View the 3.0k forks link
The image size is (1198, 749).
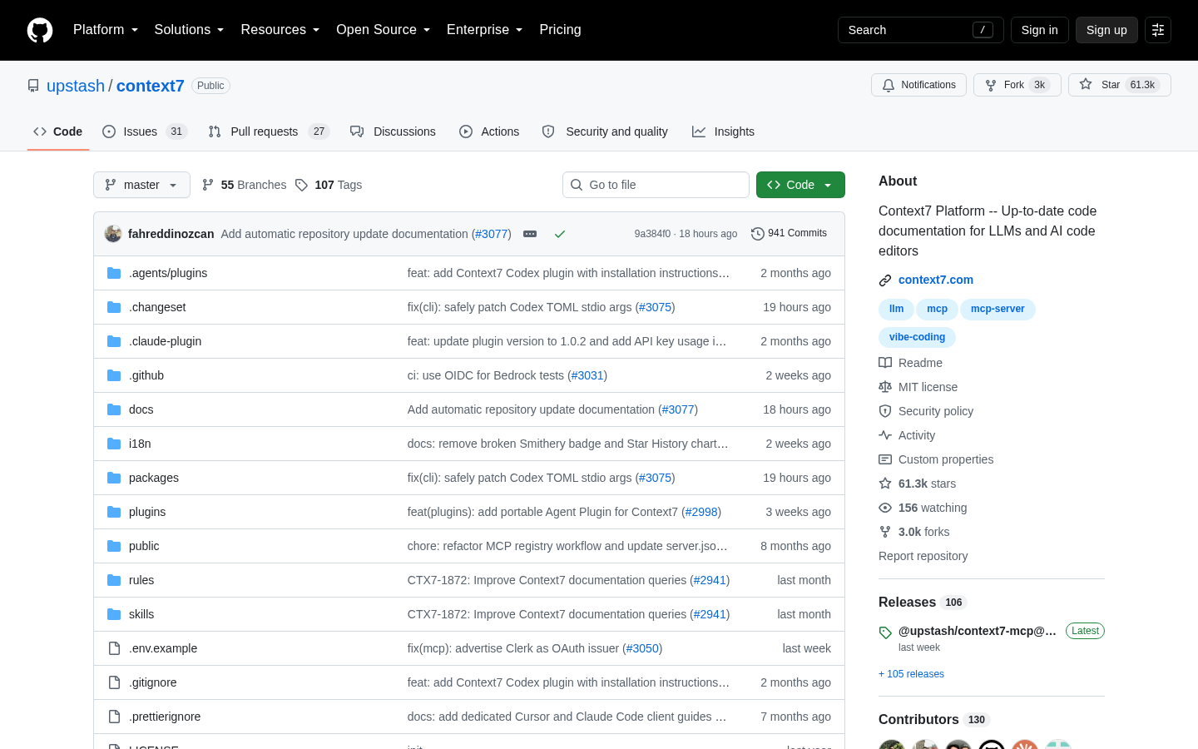pos(914,532)
